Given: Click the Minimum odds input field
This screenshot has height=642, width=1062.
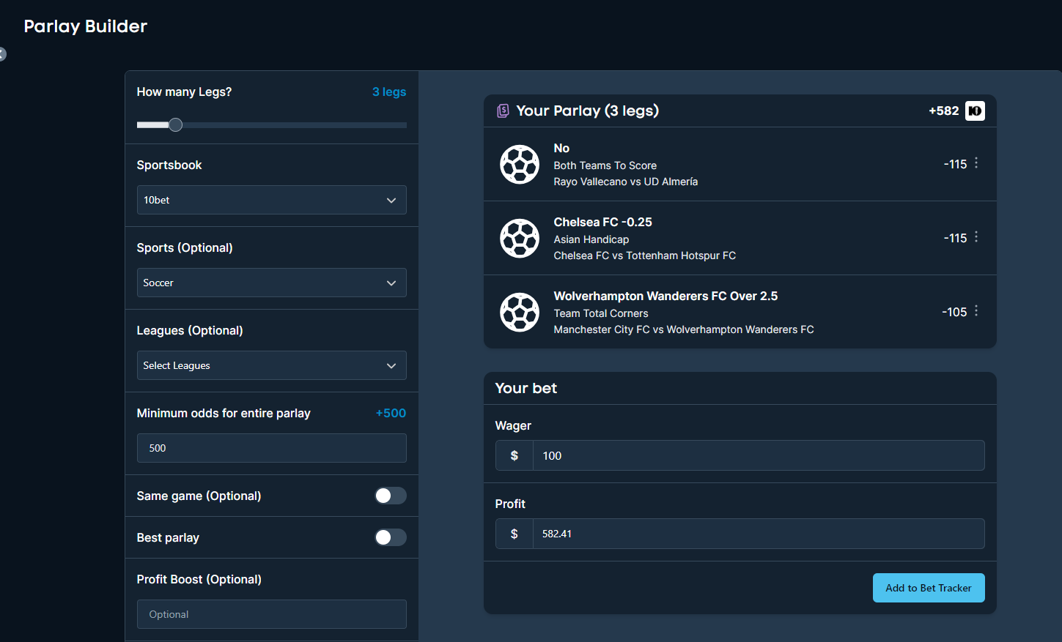Looking at the screenshot, I should click(x=272, y=448).
